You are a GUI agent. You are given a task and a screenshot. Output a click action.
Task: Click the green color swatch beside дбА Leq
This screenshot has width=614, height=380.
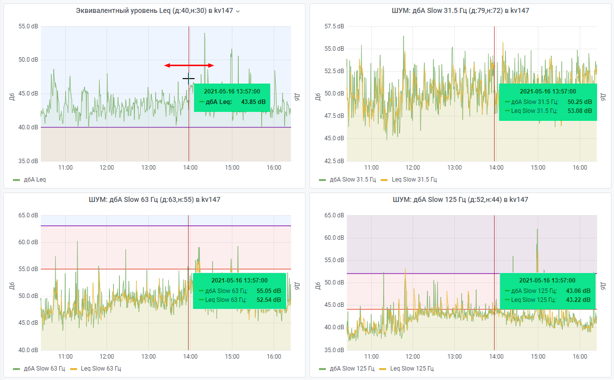[16, 180]
